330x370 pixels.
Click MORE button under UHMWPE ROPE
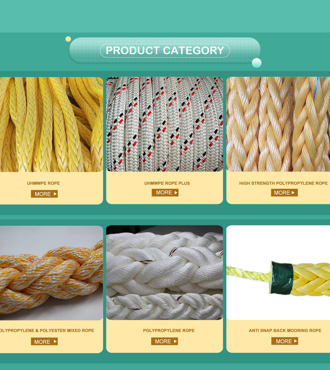coord(44,194)
